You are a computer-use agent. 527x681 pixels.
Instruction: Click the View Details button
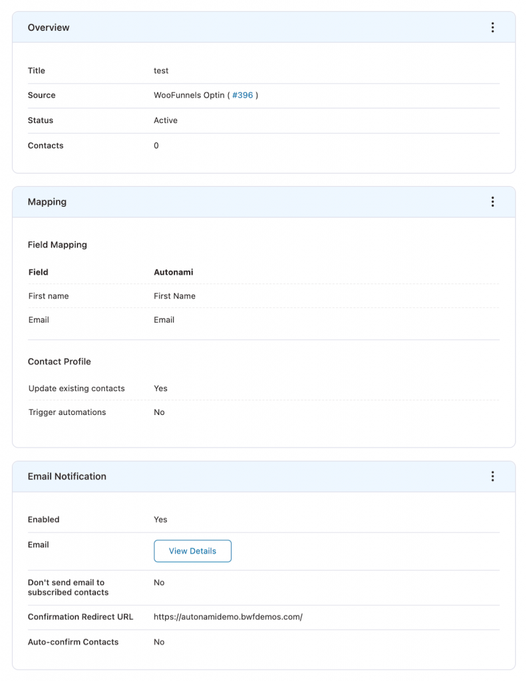coord(192,551)
